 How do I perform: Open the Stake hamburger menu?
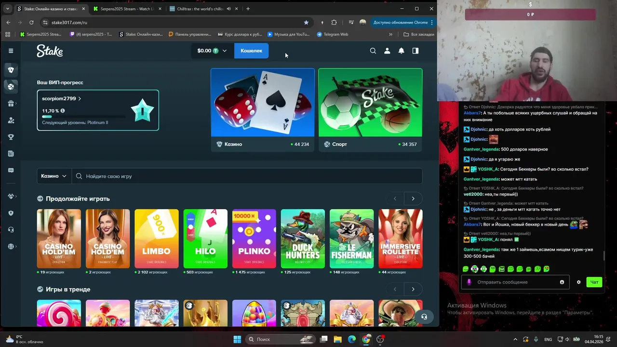(11, 51)
